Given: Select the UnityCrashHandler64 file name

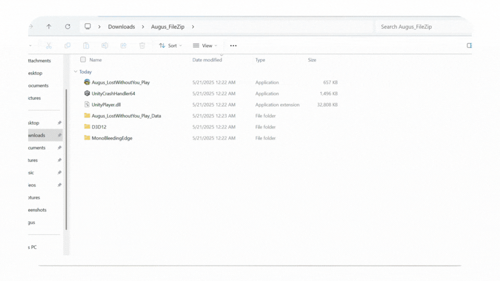Looking at the screenshot, I should pyautogui.click(x=113, y=94).
